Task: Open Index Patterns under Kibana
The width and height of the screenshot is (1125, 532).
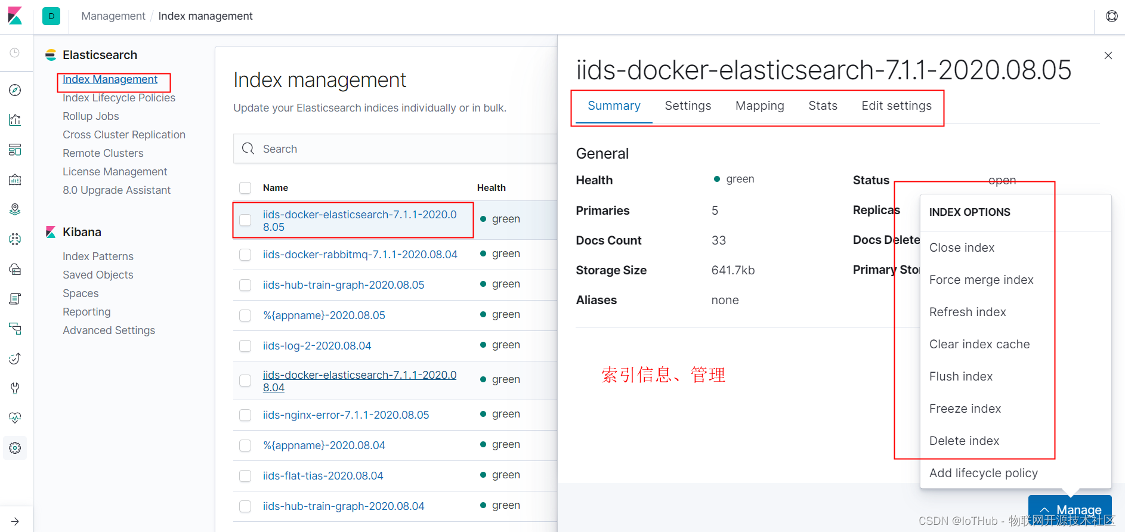Action: (x=98, y=256)
